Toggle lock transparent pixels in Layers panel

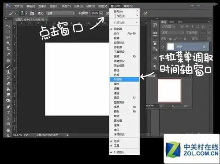(x=171, y=39)
